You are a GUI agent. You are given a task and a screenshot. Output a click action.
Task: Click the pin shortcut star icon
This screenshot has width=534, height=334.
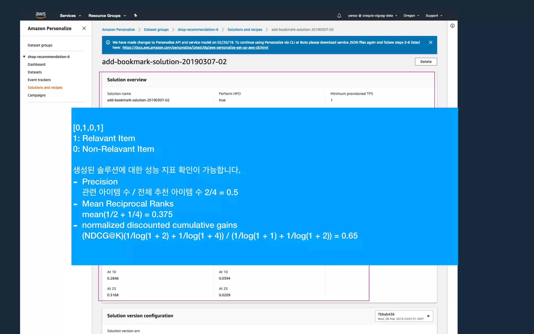(136, 15)
